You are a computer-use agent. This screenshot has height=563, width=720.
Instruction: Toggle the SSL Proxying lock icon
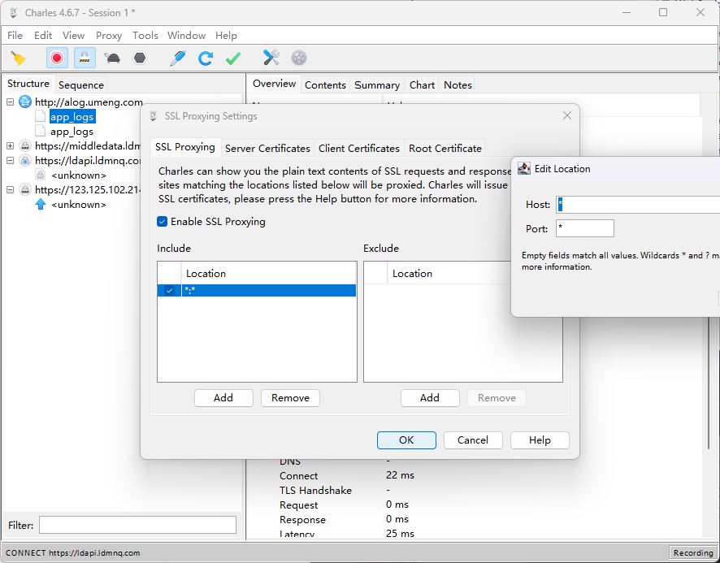(85, 58)
